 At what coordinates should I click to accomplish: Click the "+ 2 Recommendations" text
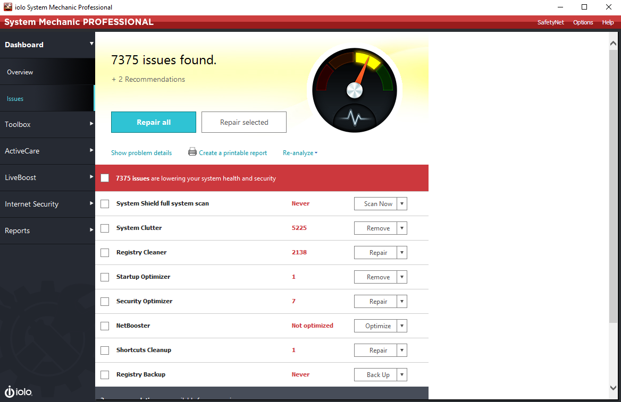pos(148,79)
